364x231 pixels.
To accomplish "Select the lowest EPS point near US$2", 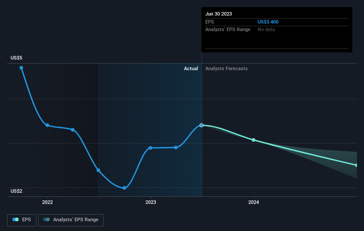I will [125, 188].
